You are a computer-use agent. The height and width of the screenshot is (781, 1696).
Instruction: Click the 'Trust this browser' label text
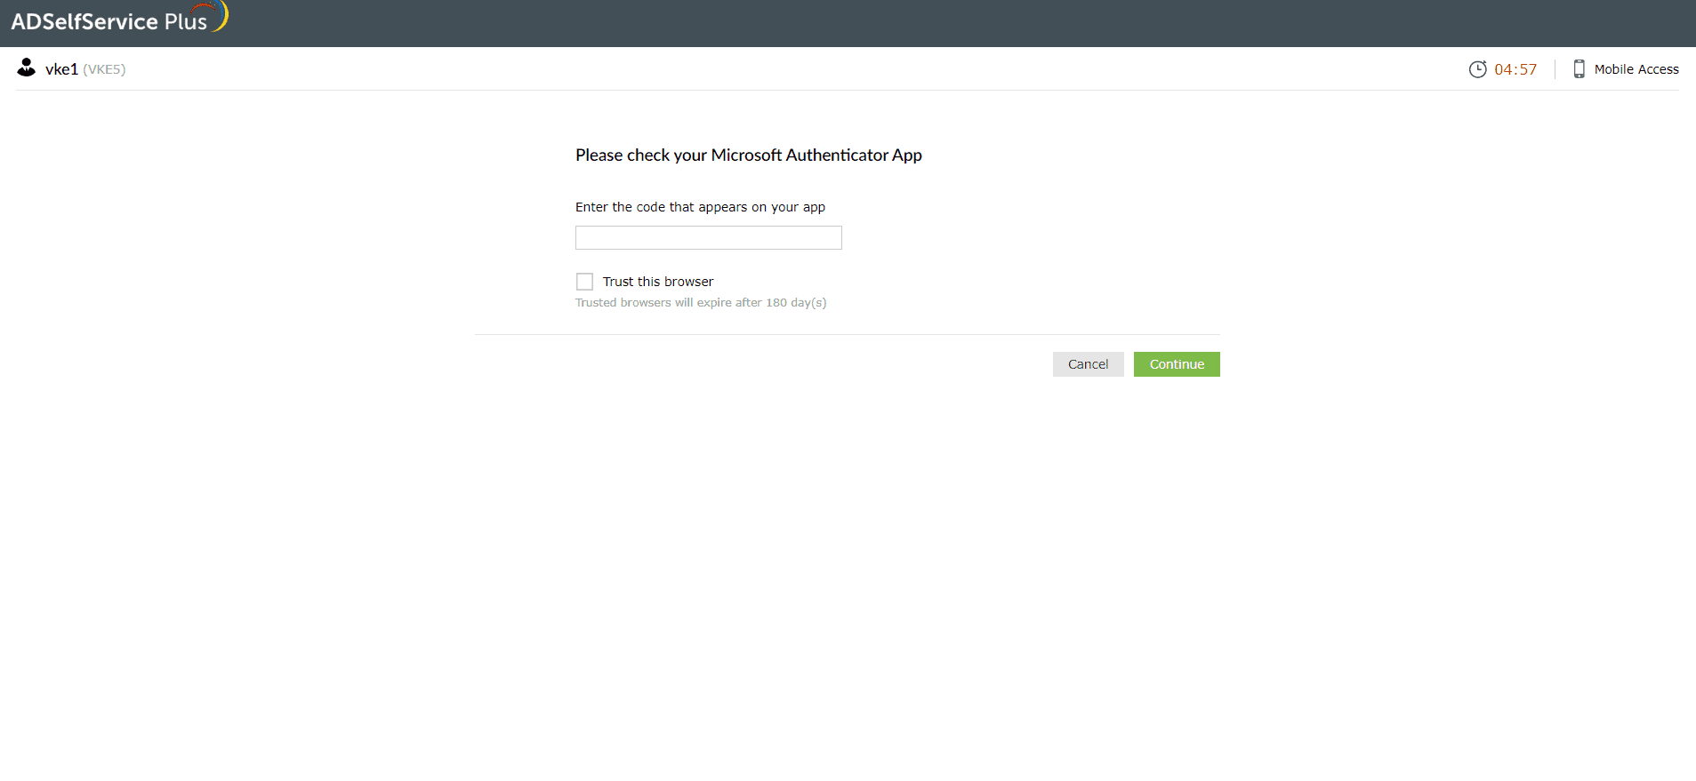coord(658,282)
